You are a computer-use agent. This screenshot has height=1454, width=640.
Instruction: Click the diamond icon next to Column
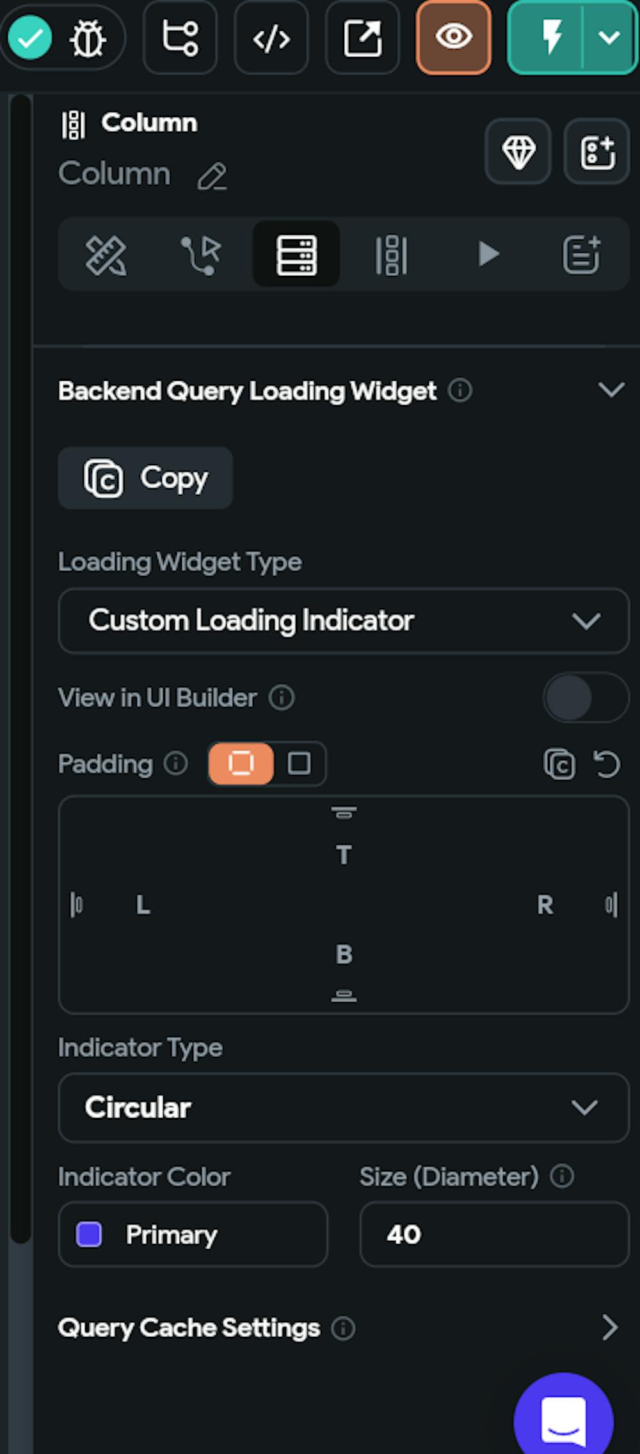[518, 152]
